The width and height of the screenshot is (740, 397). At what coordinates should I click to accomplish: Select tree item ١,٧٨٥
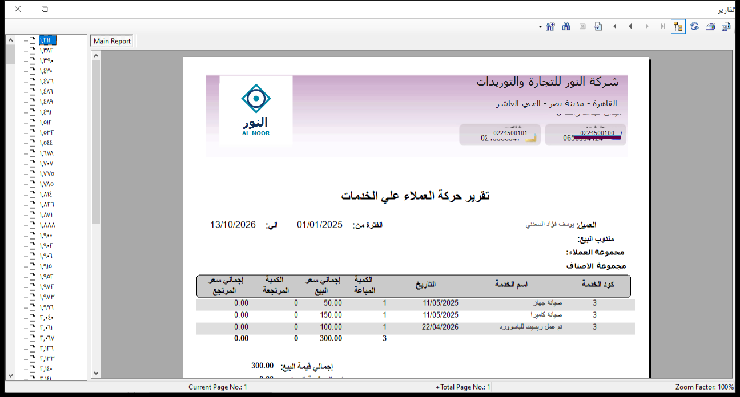click(46, 184)
